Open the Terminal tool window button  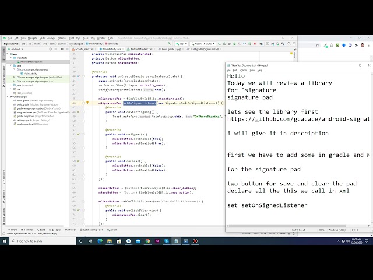27,230
